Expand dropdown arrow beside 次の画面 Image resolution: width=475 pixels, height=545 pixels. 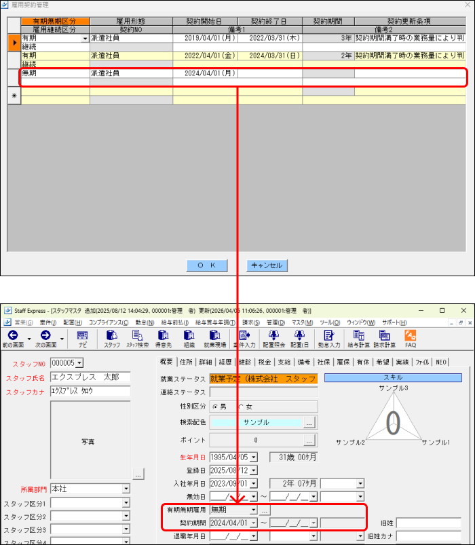62,339
